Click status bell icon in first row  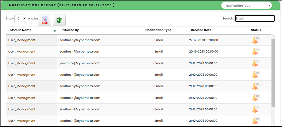coord(256,40)
